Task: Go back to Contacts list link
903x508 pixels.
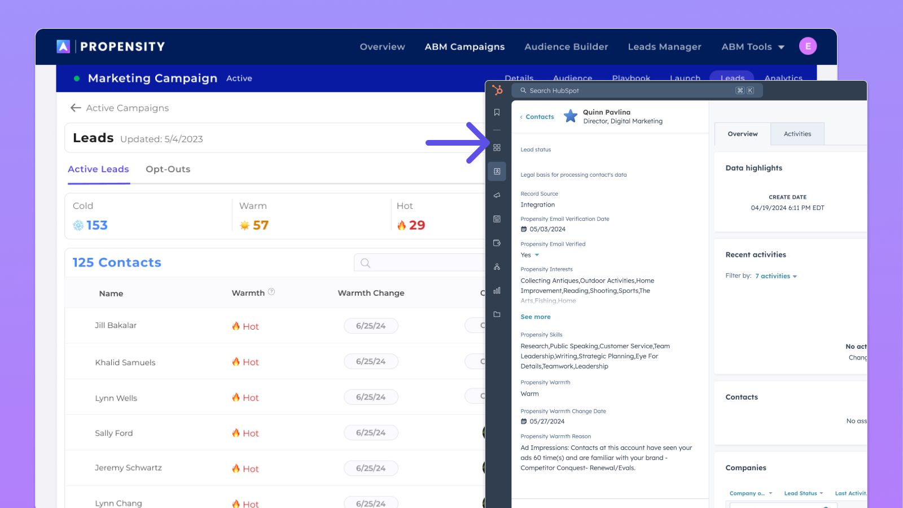Action: click(539, 117)
